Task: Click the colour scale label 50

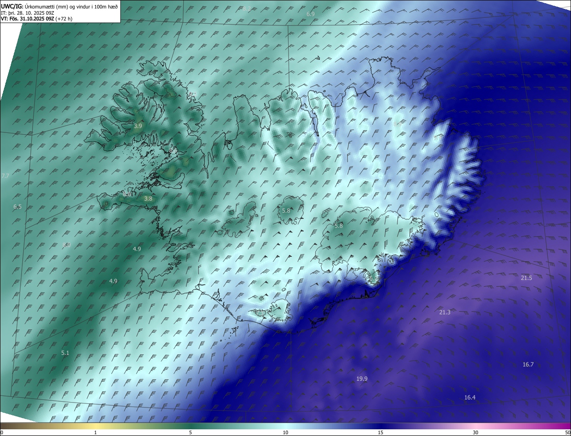Action: click(x=567, y=432)
